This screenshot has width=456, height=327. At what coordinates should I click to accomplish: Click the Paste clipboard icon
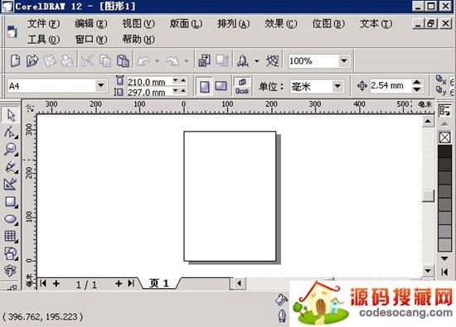coord(123,61)
